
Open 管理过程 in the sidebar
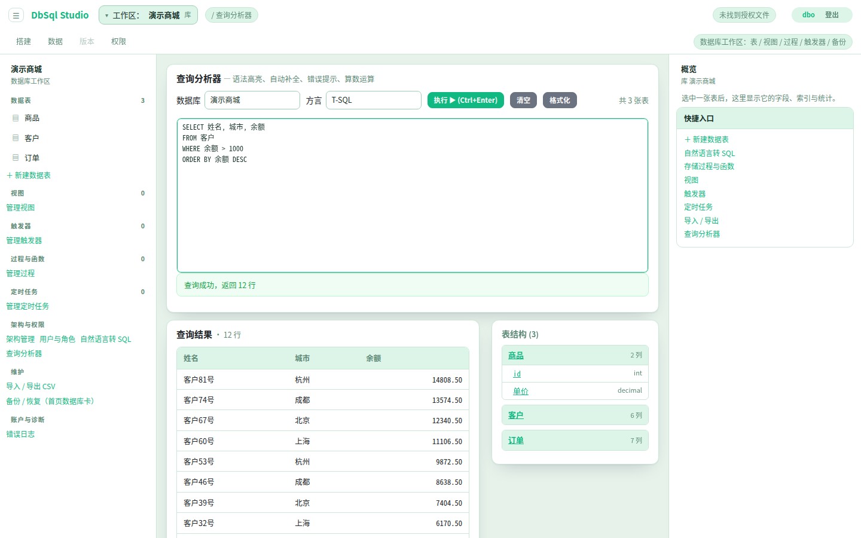pyautogui.click(x=20, y=273)
